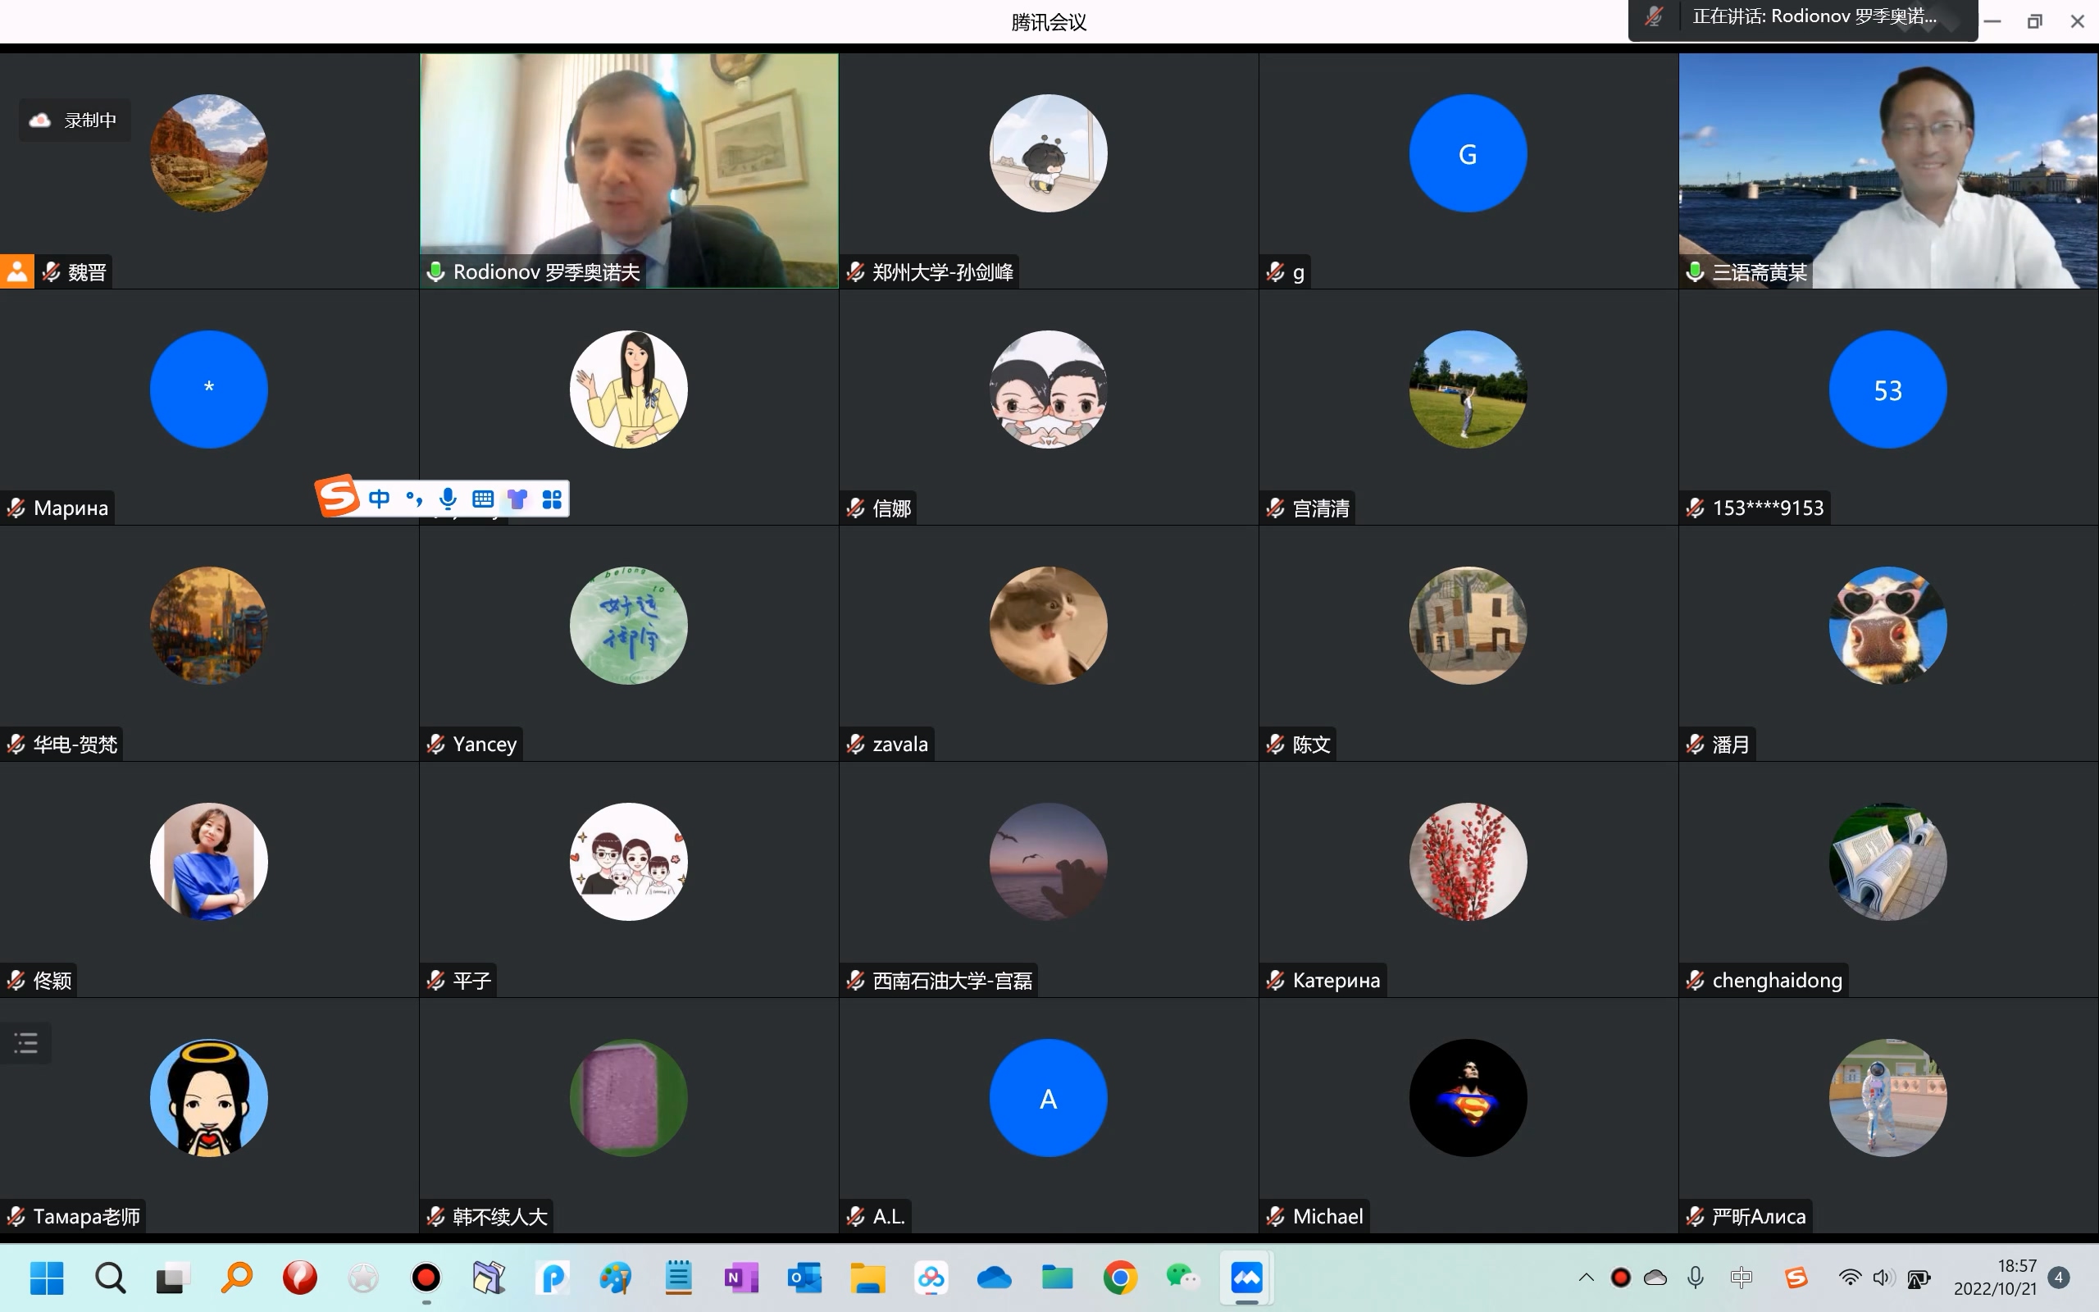Select 三语斋黄某 video tile
Screen dimensions: 2099x1312
[x=1887, y=170]
